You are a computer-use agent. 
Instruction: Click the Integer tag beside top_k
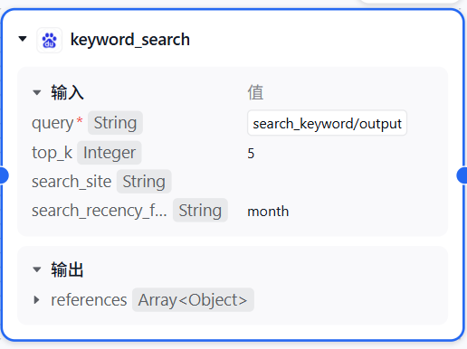110,153
